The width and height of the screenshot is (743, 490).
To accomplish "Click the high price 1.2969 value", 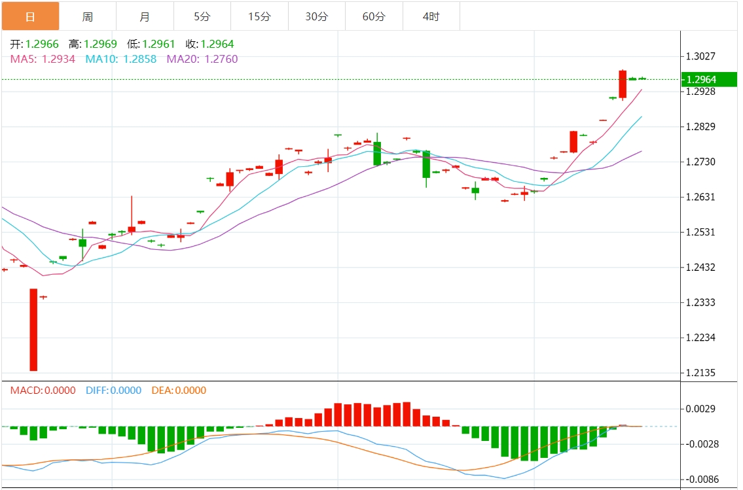I will 100,44.
